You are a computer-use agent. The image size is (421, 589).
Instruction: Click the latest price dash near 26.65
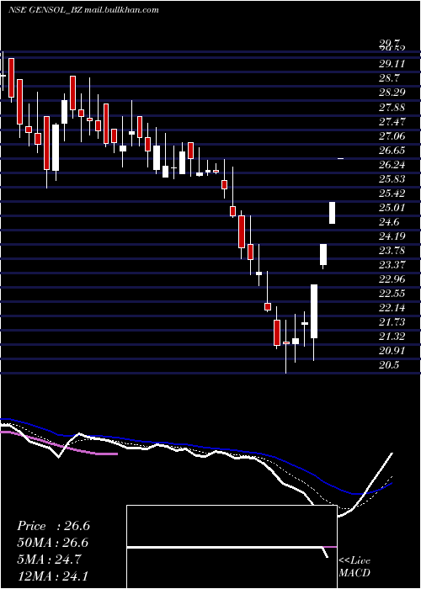[x=341, y=159]
